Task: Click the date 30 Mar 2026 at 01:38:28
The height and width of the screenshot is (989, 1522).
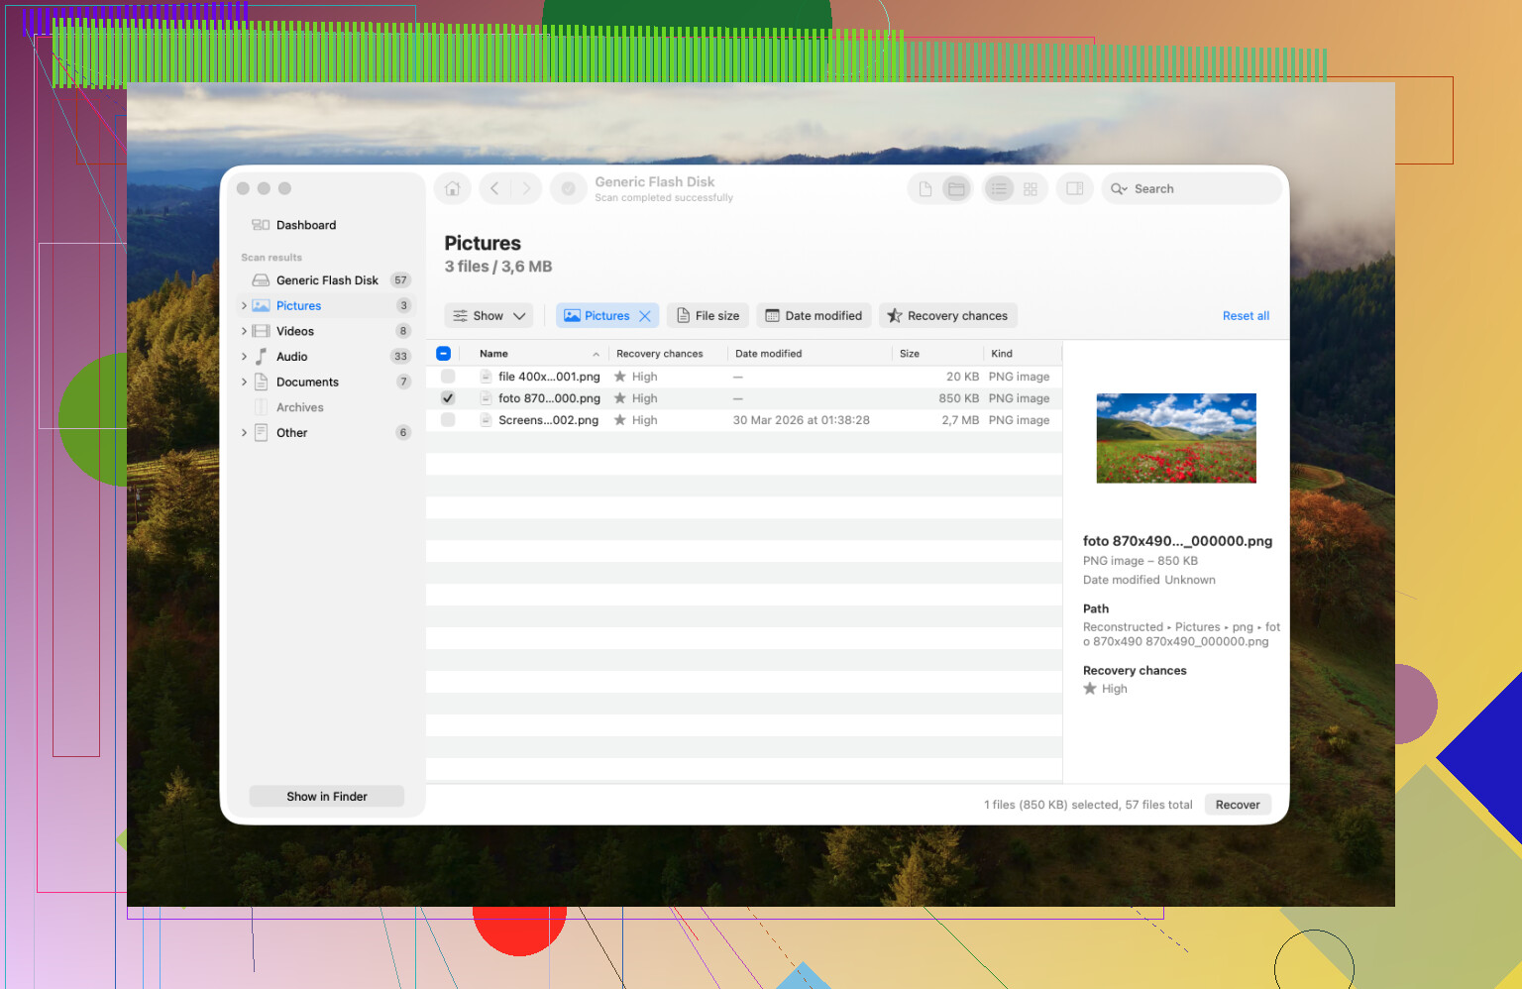Action: pos(801,420)
